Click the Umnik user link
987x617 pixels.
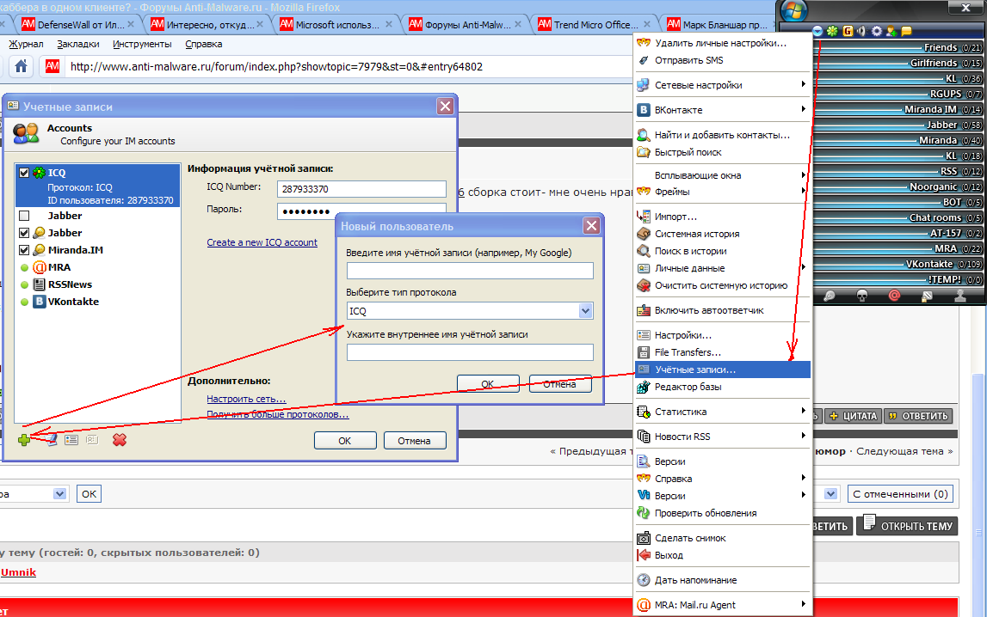click(x=18, y=572)
